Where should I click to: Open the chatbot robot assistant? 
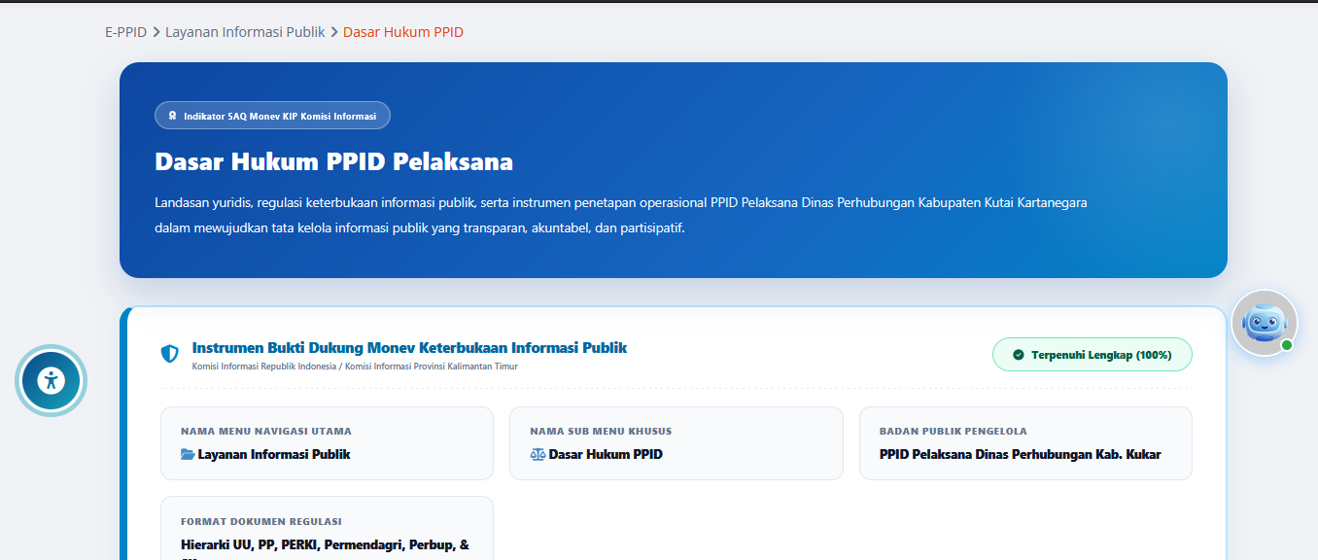click(1264, 322)
